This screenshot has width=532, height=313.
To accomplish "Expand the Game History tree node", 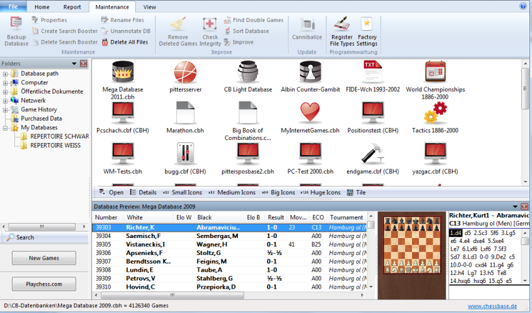I will click(x=5, y=109).
